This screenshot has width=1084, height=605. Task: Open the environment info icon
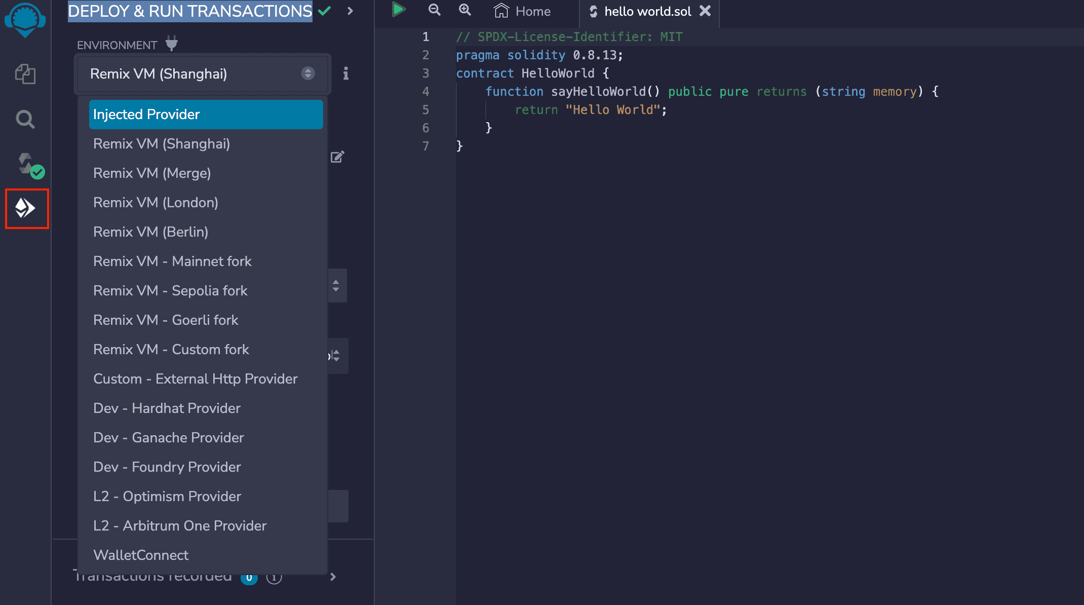345,73
